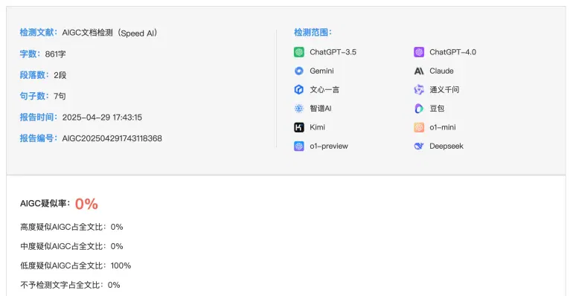Viewport: 573px width, 296px height.
Task: Click the 智谱AI icon
Action: tap(299, 109)
